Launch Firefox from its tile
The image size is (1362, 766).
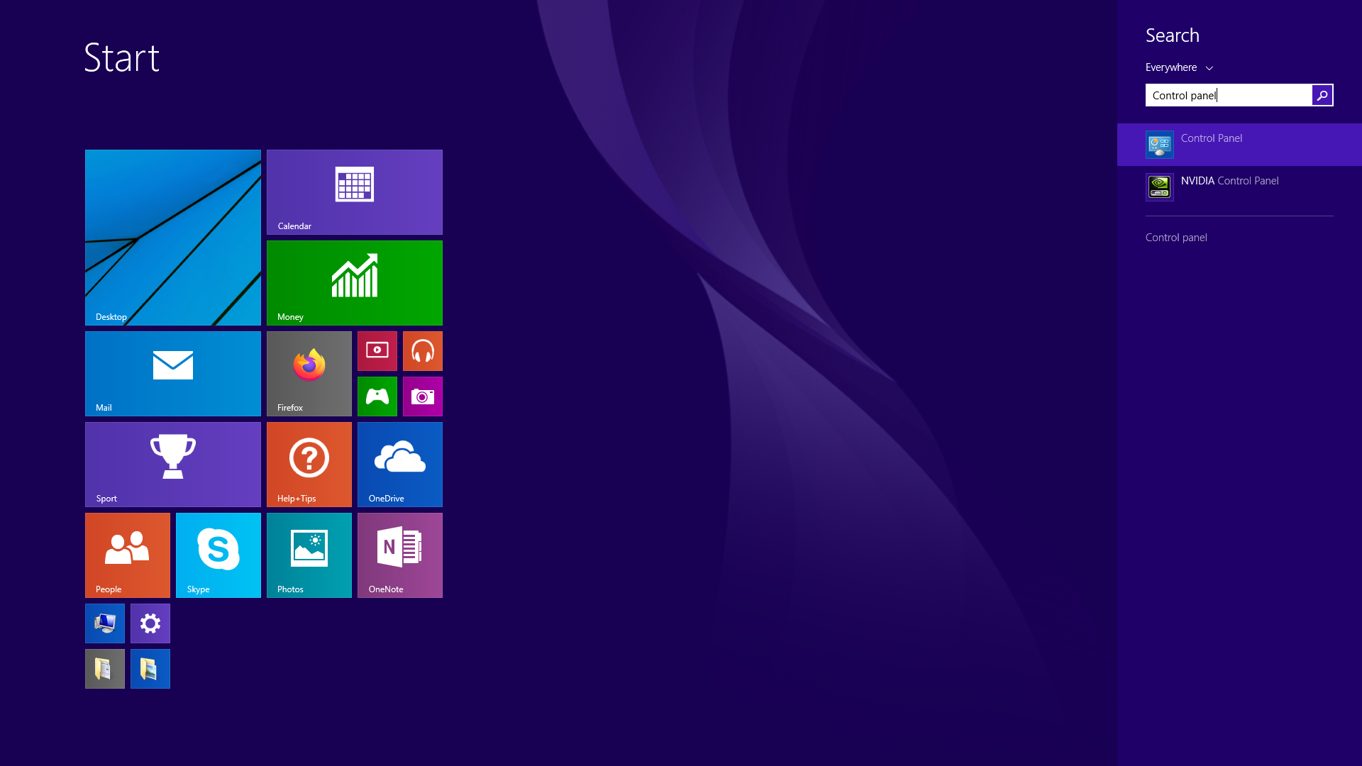[309, 373]
